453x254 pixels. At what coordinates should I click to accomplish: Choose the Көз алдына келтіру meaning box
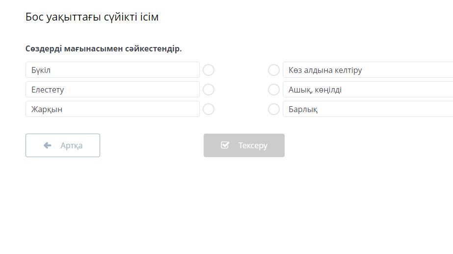click(x=368, y=70)
